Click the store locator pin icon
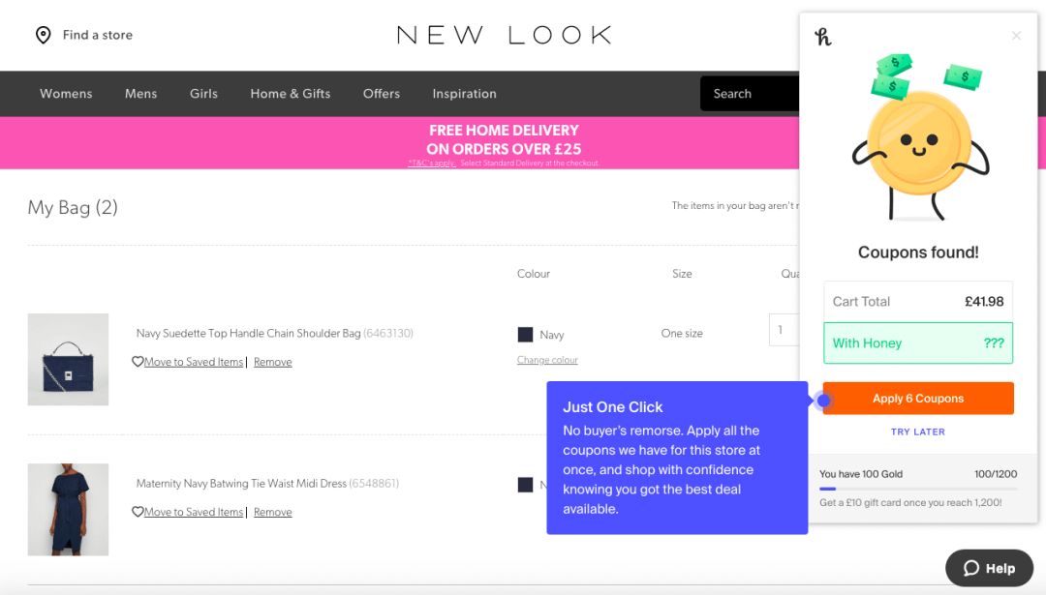 pos(44,35)
